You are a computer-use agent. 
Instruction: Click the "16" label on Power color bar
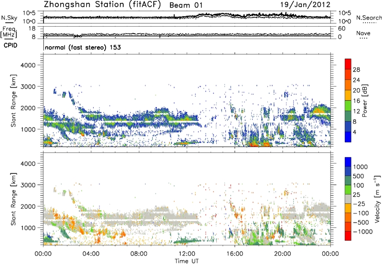pos(356,101)
